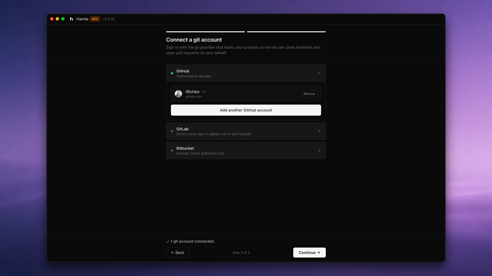Click the 'Step 2 of 2' label
This screenshot has width=492, height=276.
point(241,252)
